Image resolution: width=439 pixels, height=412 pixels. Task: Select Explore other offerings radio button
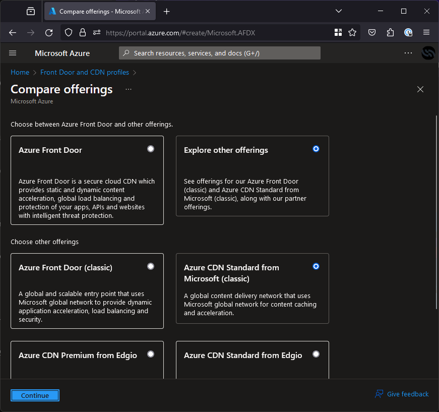[316, 149]
